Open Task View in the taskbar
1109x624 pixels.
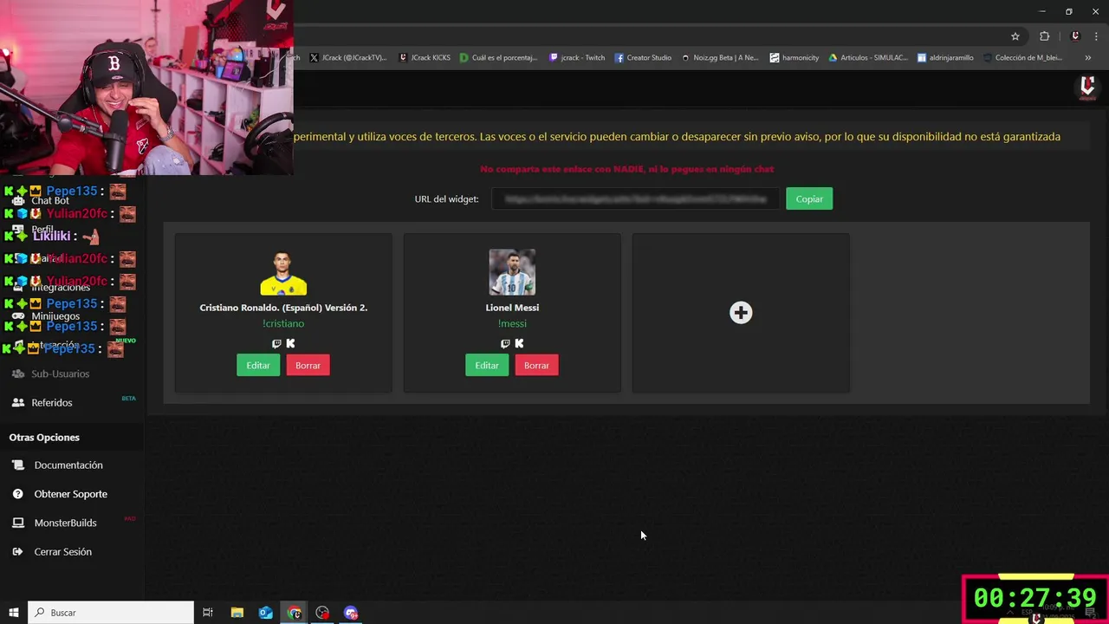[208, 613]
